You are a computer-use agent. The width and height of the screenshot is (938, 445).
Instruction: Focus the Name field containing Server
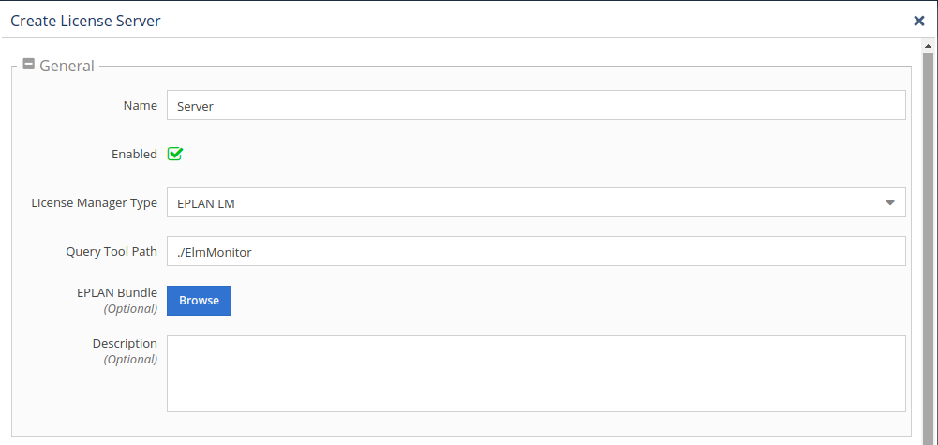(x=535, y=106)
